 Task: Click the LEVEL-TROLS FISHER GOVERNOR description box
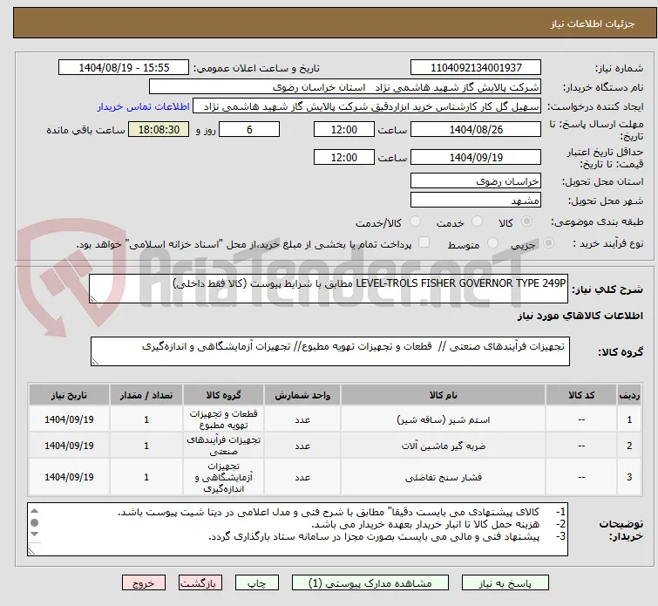pos(329,289)
